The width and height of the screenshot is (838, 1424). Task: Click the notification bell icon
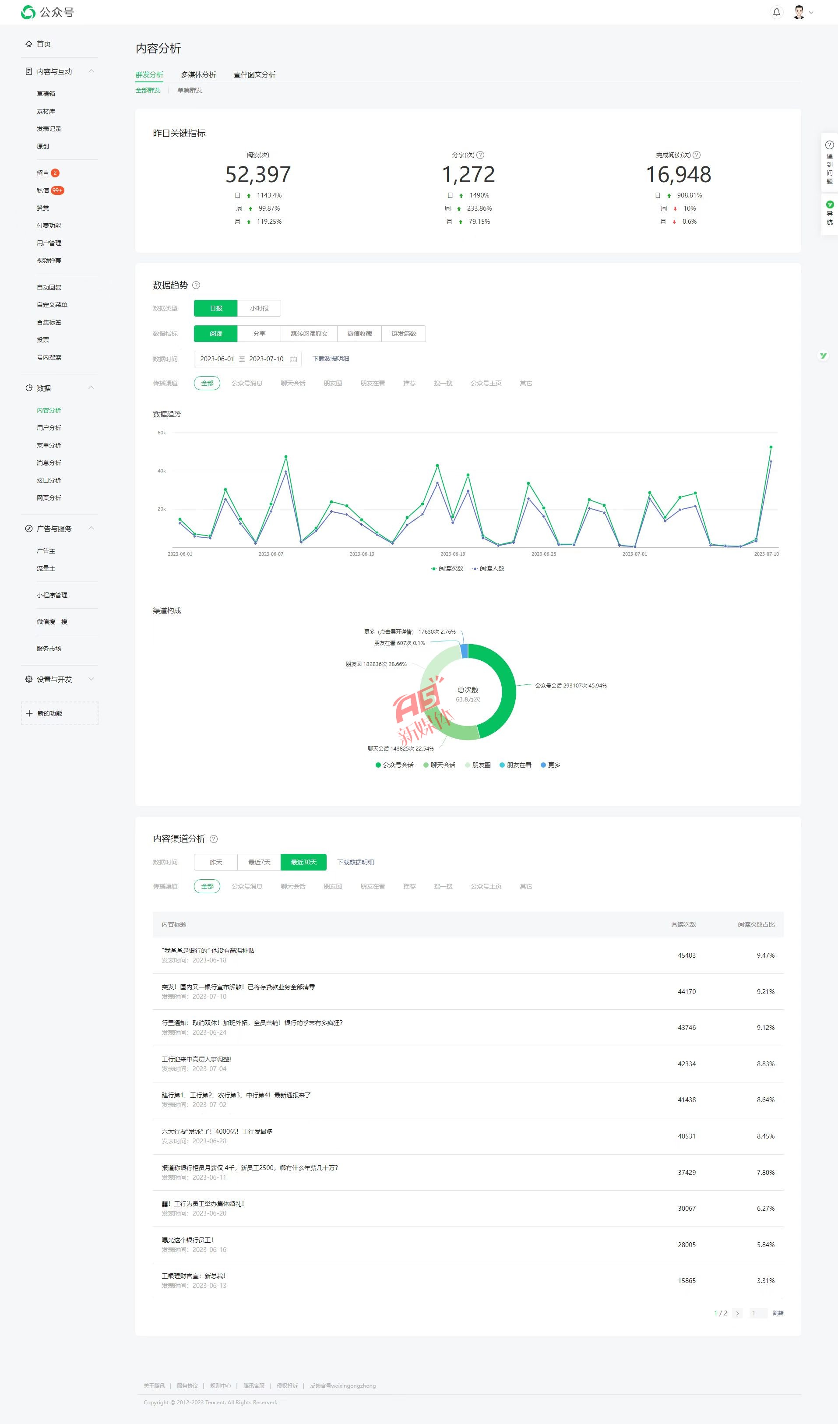pyautogui.click(x=776, y=12)
